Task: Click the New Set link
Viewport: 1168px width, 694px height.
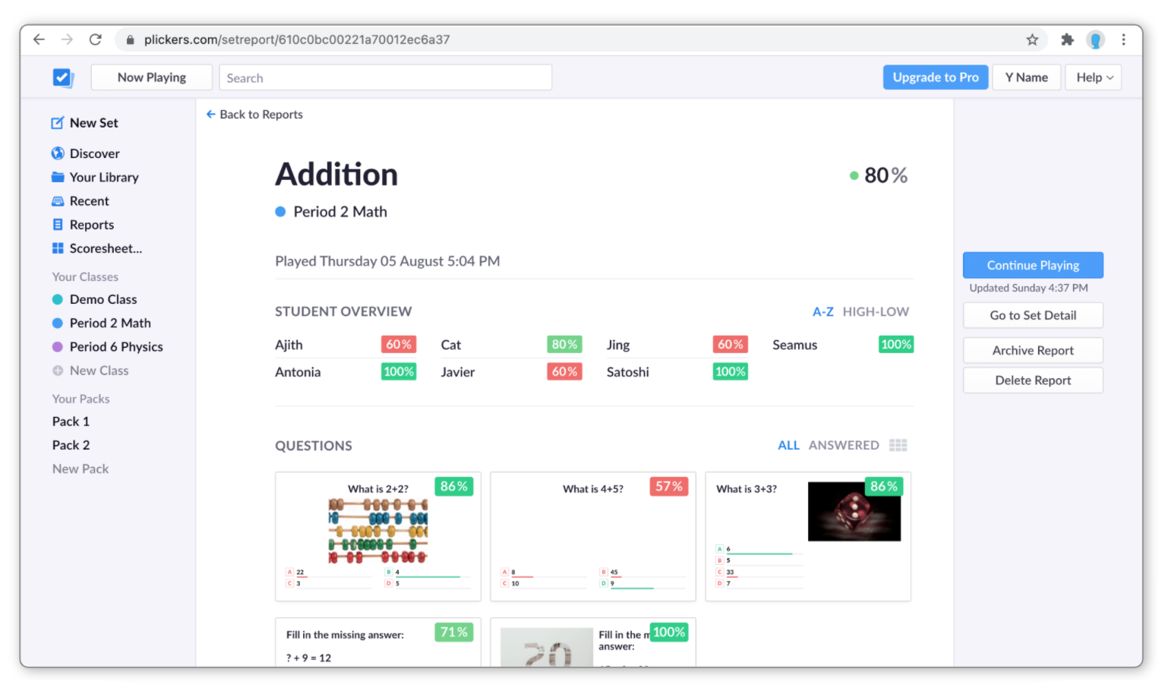Action: [x=93, y=123]
